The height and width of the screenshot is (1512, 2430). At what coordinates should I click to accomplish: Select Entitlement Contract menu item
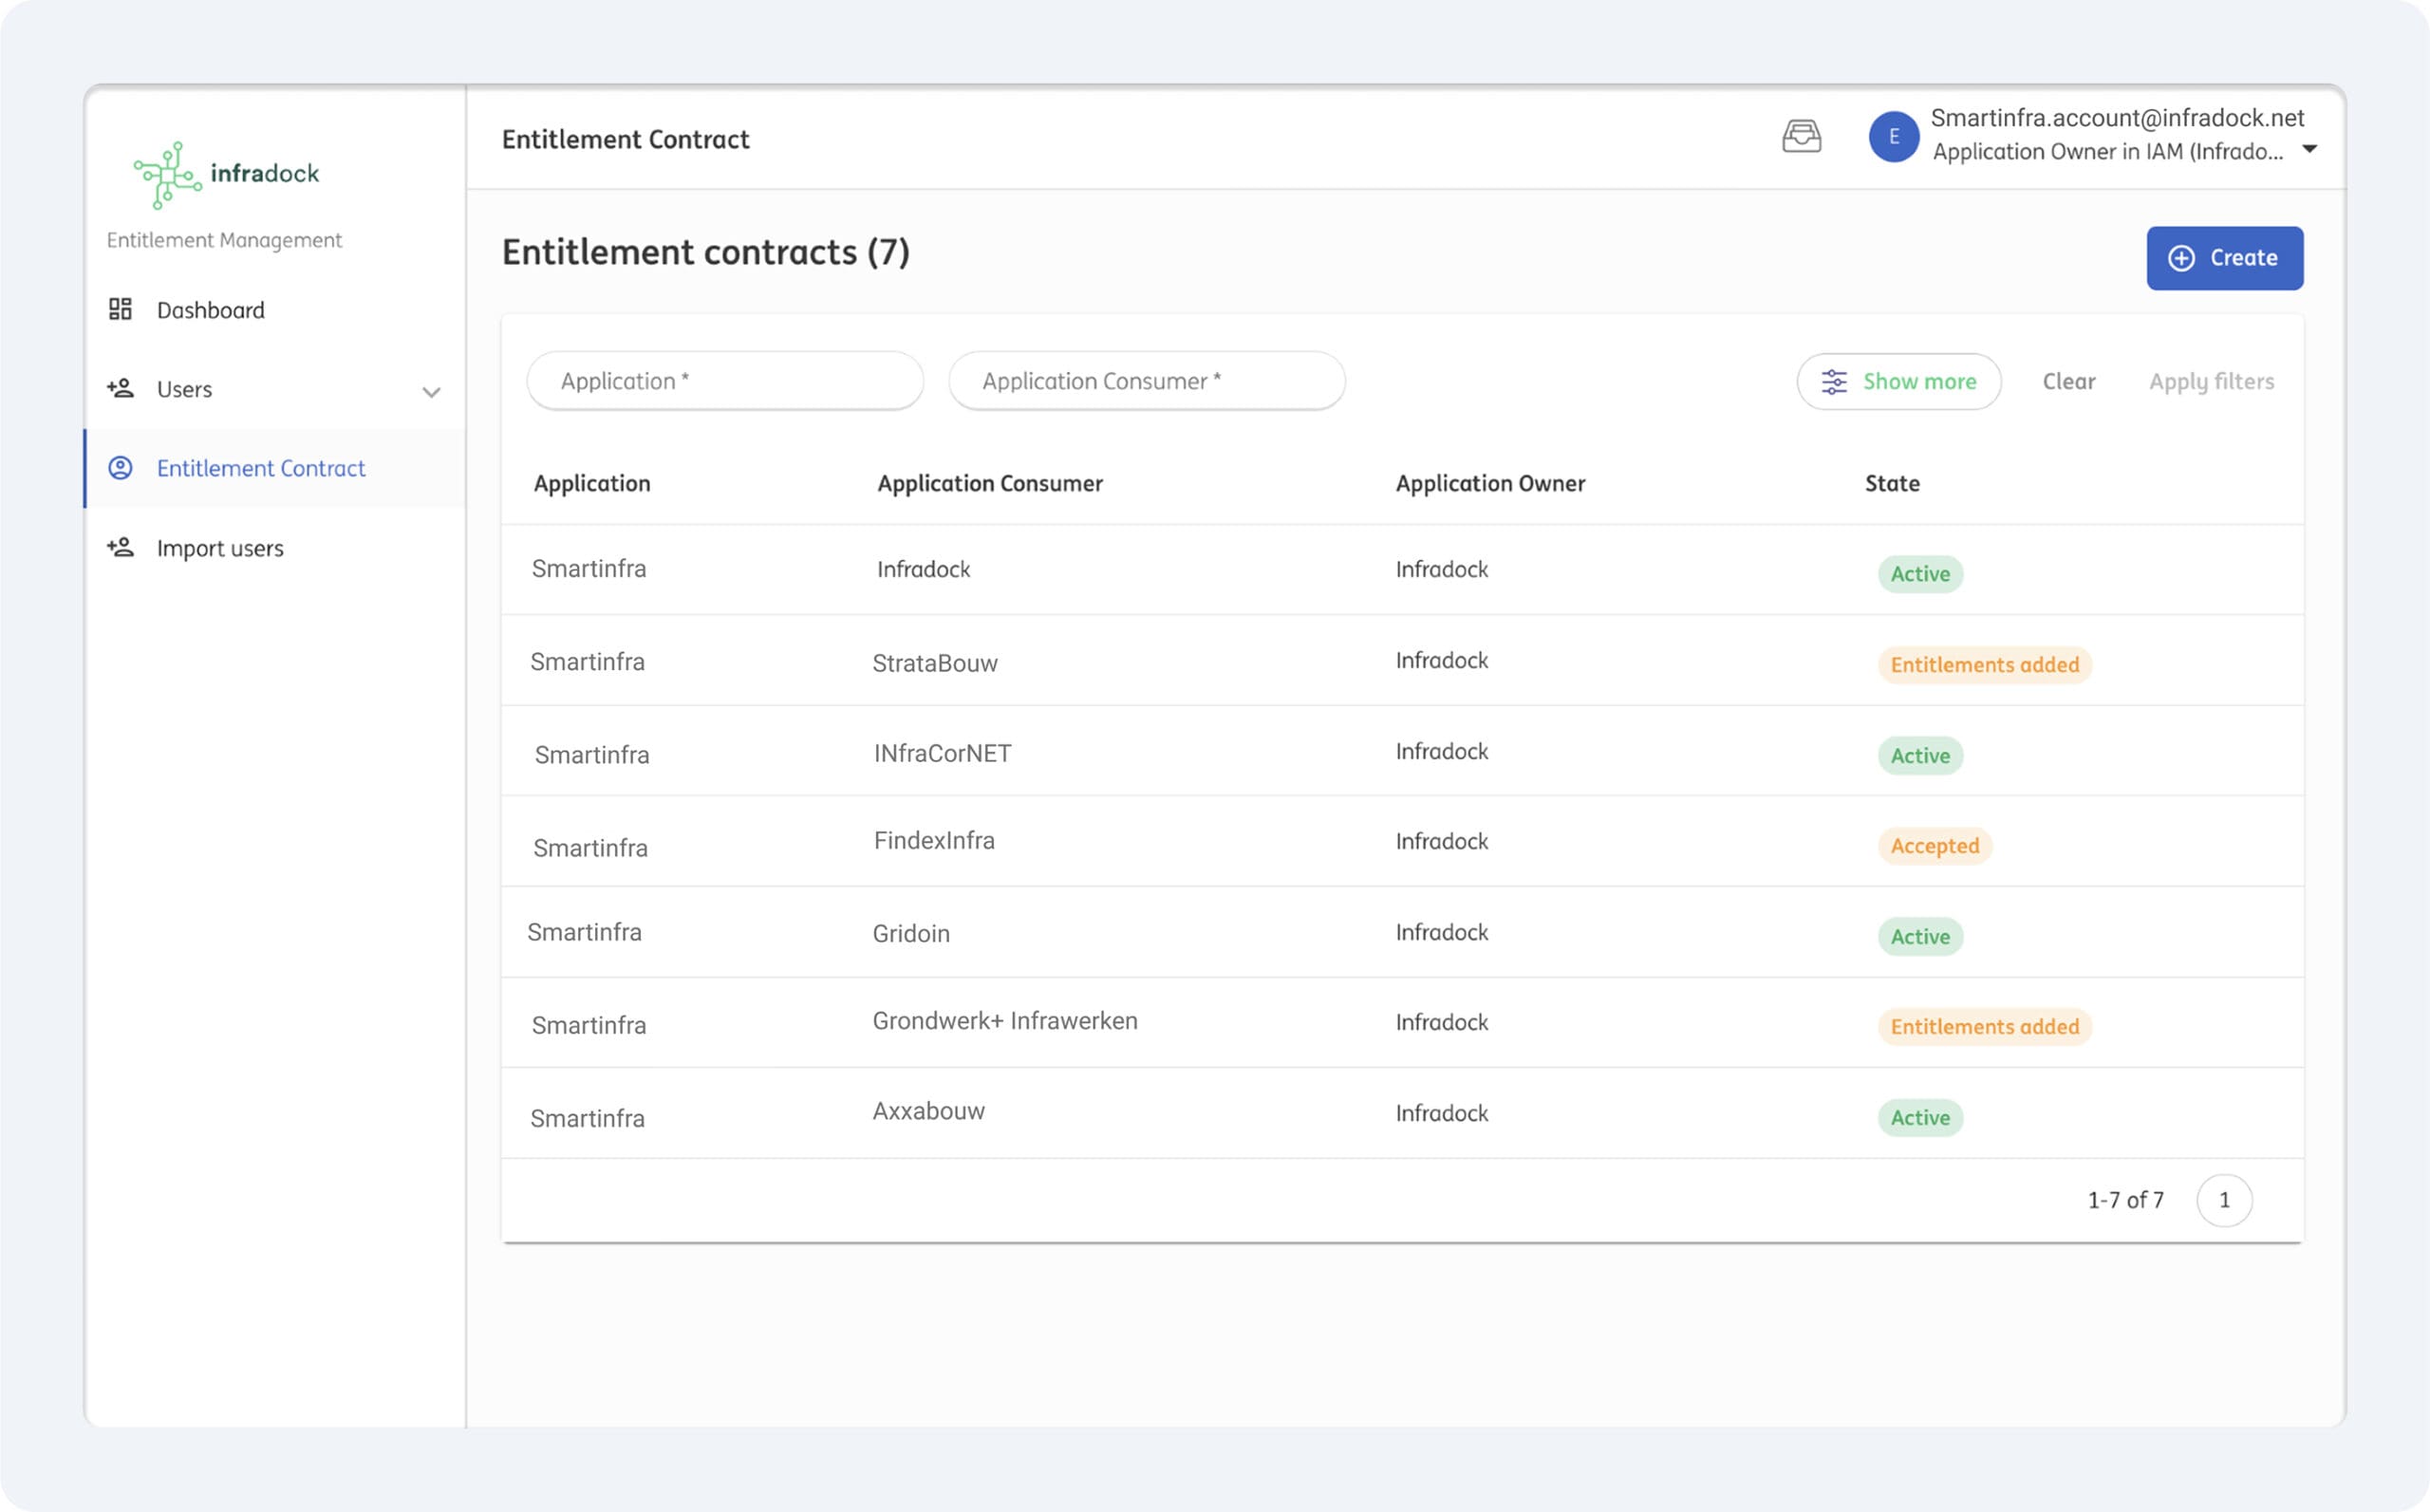tap(274, 468)
